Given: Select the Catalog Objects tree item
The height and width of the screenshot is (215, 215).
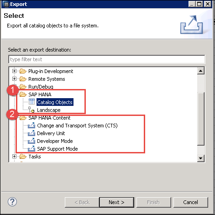Looking at the screenshot, I should [x=55, y=102].
